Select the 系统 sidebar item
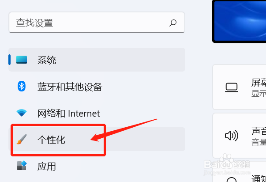Viewport: 266px width, 182px height. click(97, 60)
